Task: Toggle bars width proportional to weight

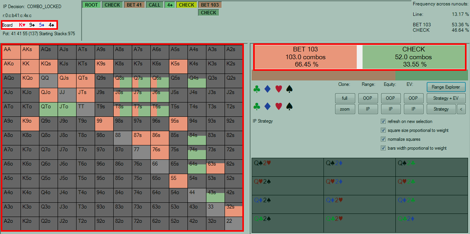Action: [x=383, y=148]
